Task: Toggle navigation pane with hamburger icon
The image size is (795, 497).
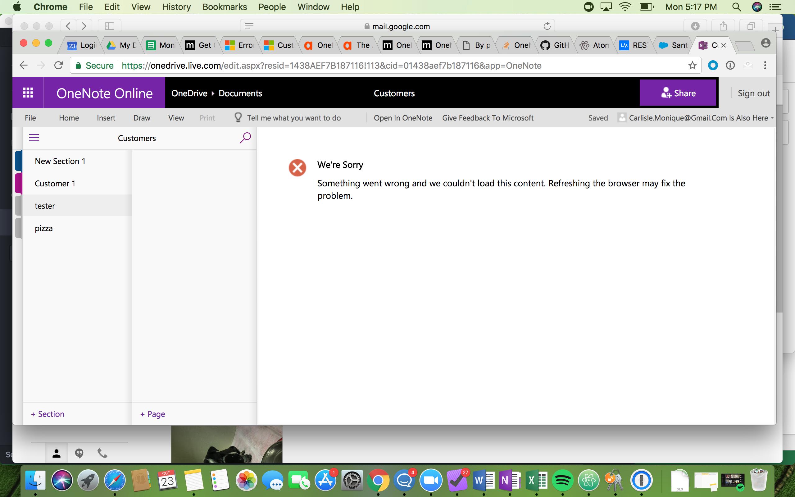Action: tap(34, 138)
